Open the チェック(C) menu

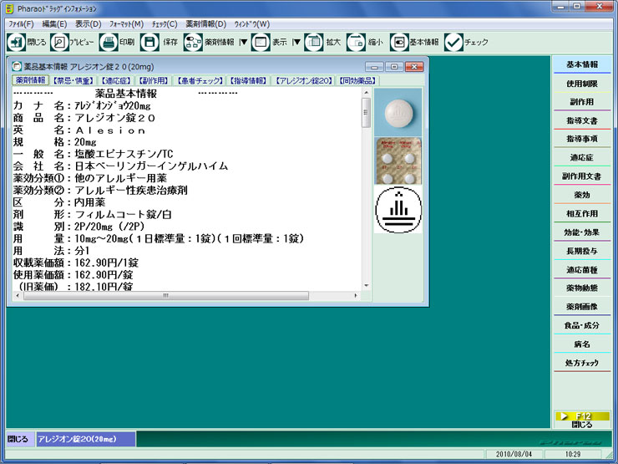tap(165, 24)
